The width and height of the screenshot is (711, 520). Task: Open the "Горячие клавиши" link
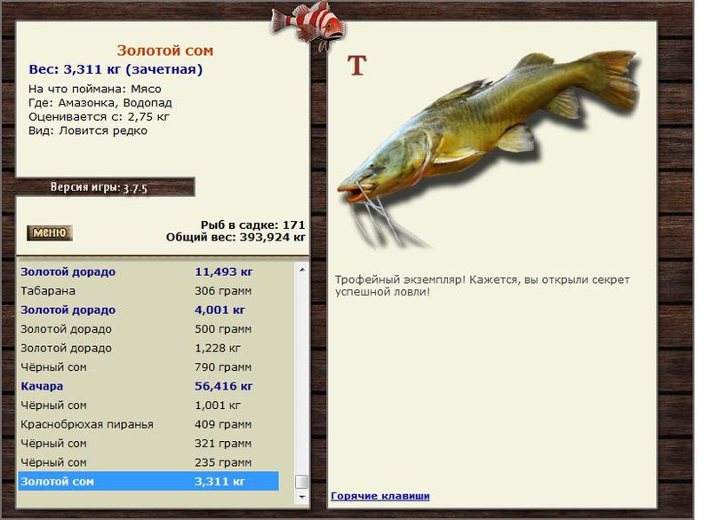click(x=380, y=495)
